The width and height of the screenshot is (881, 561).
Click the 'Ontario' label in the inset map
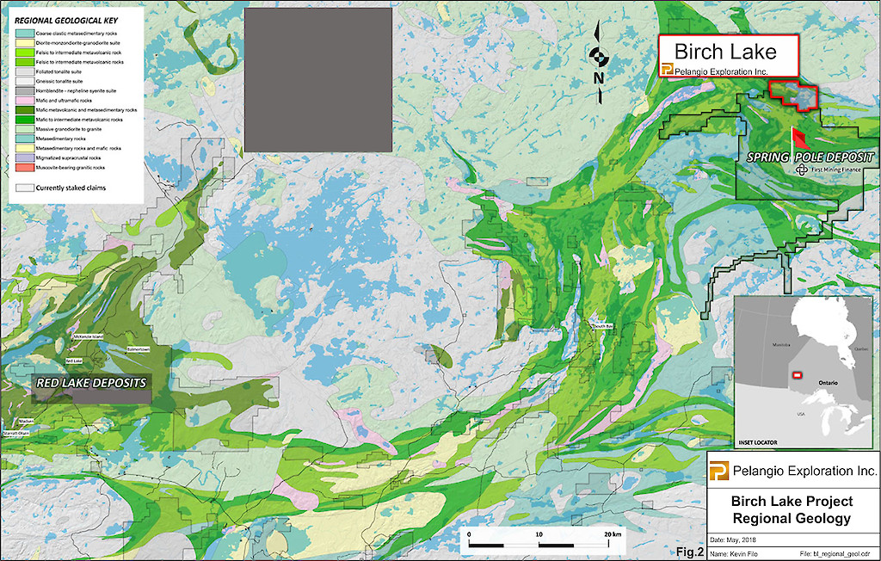829,383
